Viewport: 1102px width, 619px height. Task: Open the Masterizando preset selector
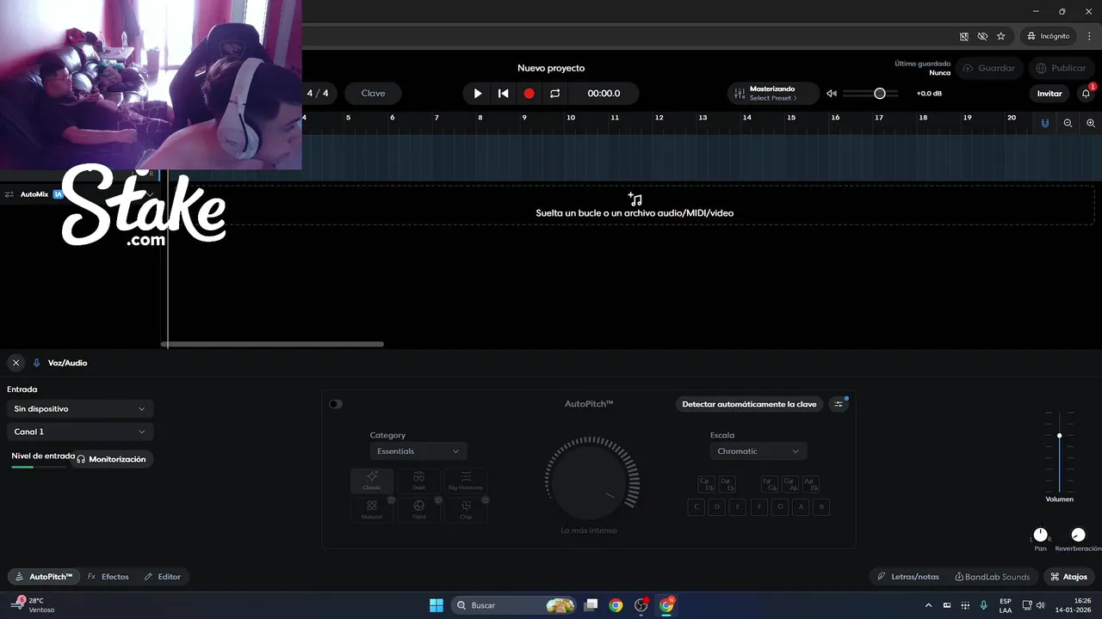point(772,93)
